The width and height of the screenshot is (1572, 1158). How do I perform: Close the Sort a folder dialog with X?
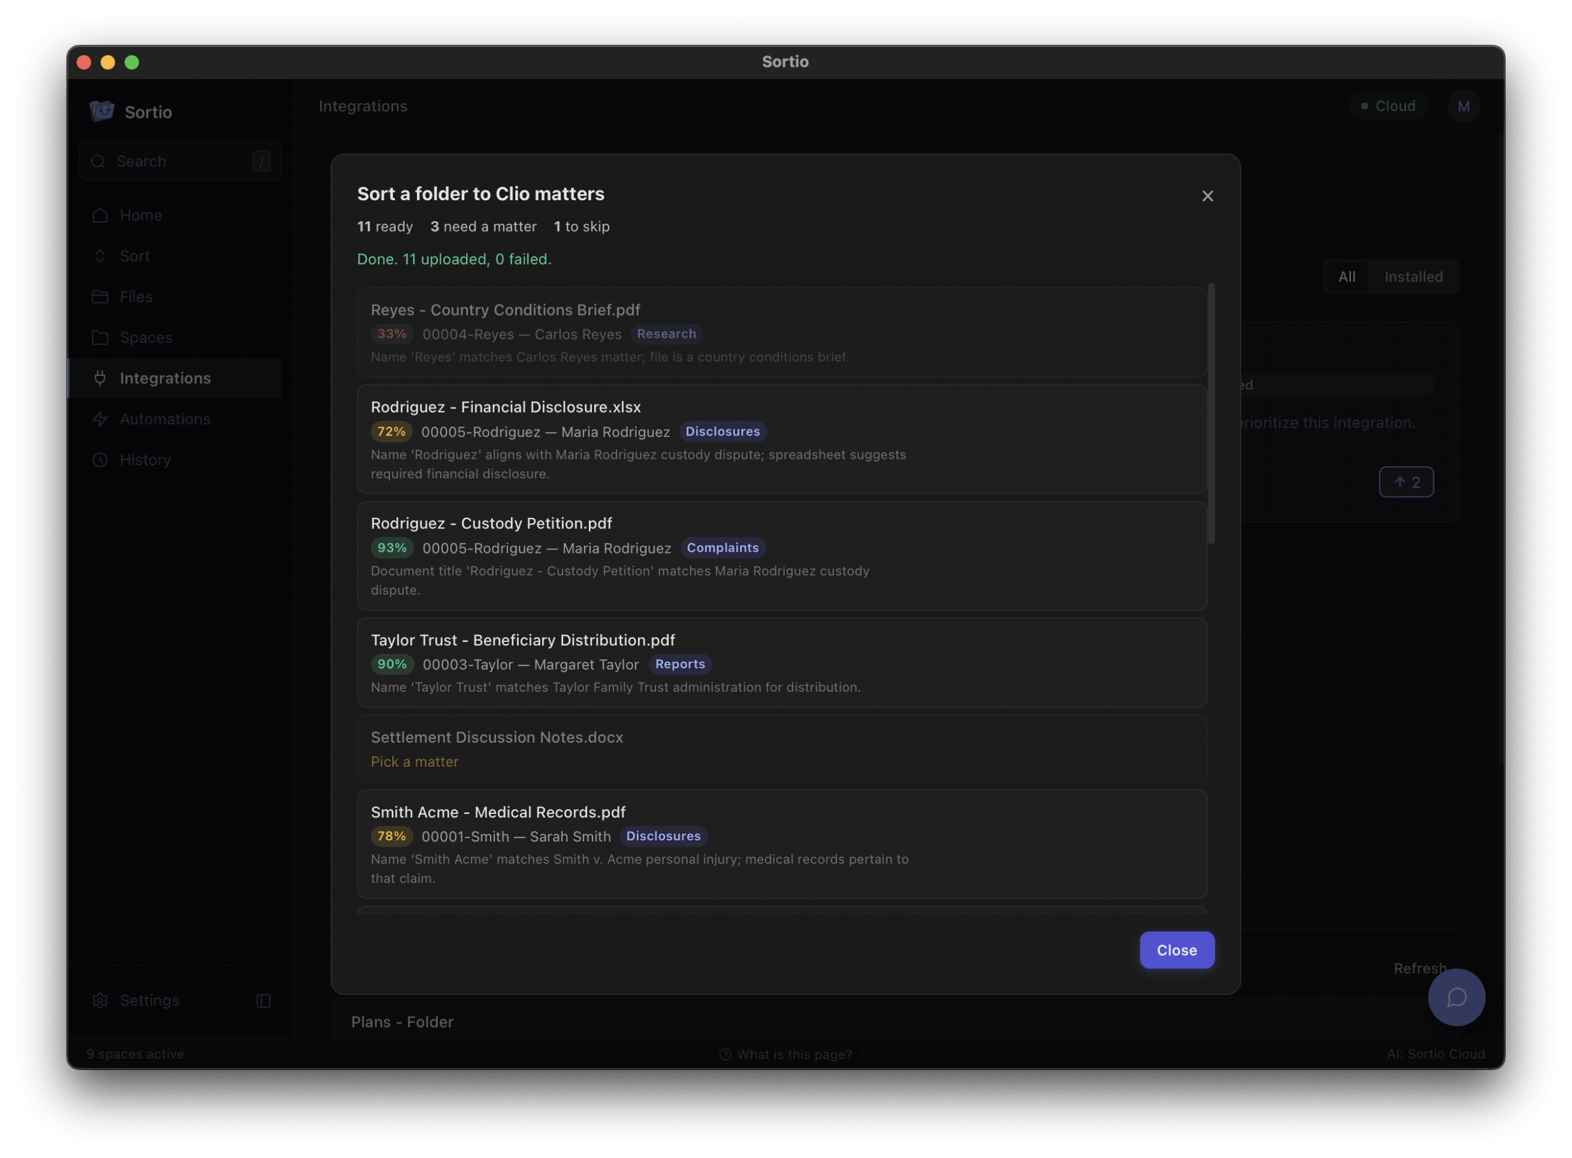(x=1207, y=195)
